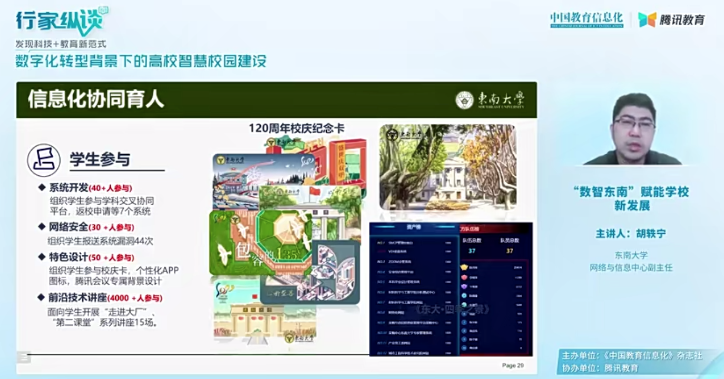Viewport: 724px width, 379px height.
Task: Click the 信息化协同育人 slide title
Action: pyautogui.click(x=96, y=99)
